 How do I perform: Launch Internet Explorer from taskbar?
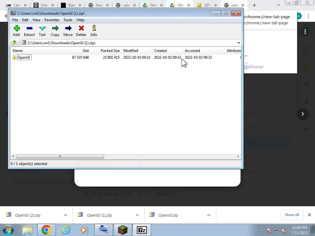coord(66,230)
